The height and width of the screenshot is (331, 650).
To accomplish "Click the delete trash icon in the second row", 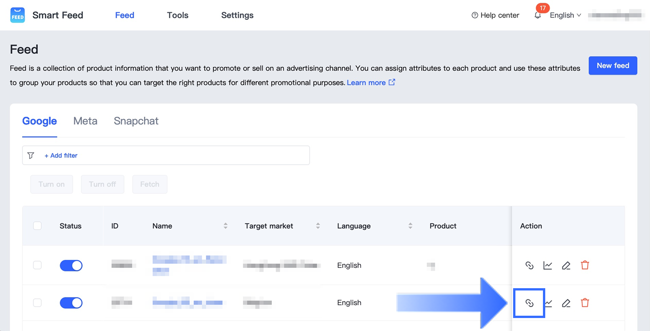I will click(x=585, y=303).
